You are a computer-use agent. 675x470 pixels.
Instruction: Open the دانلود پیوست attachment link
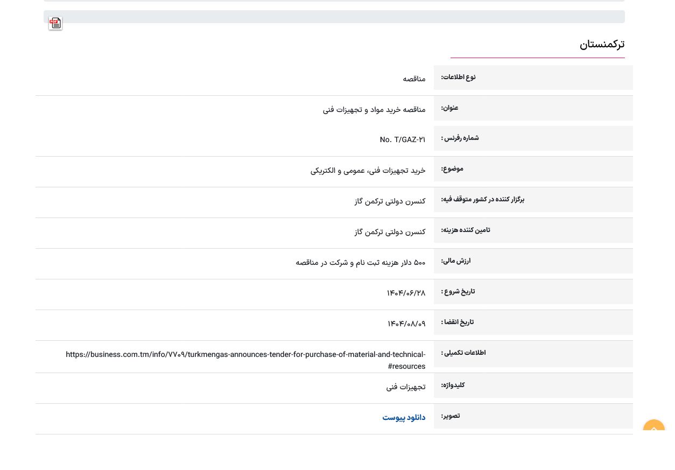tap(404, 418)
